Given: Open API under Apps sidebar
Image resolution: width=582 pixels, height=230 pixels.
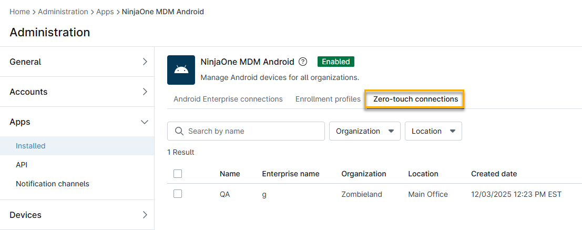Looking at the screenshot, I should coord(22,165).
